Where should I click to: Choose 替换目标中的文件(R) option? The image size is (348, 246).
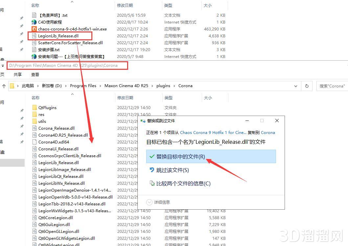[x=180, y=157]
